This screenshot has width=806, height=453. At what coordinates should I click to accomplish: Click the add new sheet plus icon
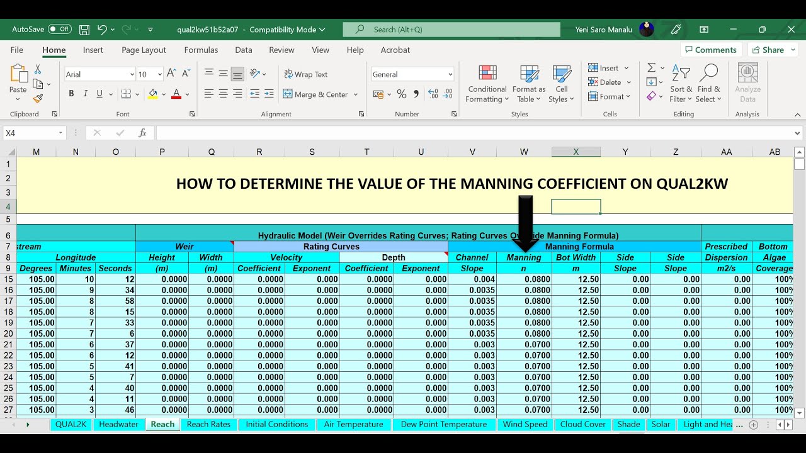tap(753, 425)
